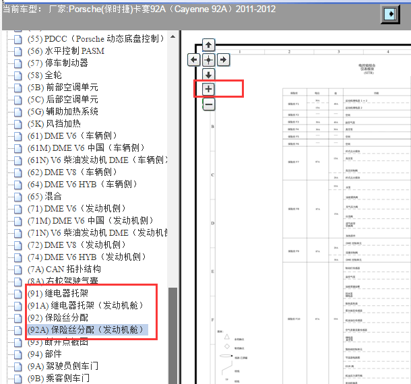Image resolution: width=411 pixels, height=384 pixels.
Task: Click document icon beside (91) 继电器托架
Action: (18, 294)
